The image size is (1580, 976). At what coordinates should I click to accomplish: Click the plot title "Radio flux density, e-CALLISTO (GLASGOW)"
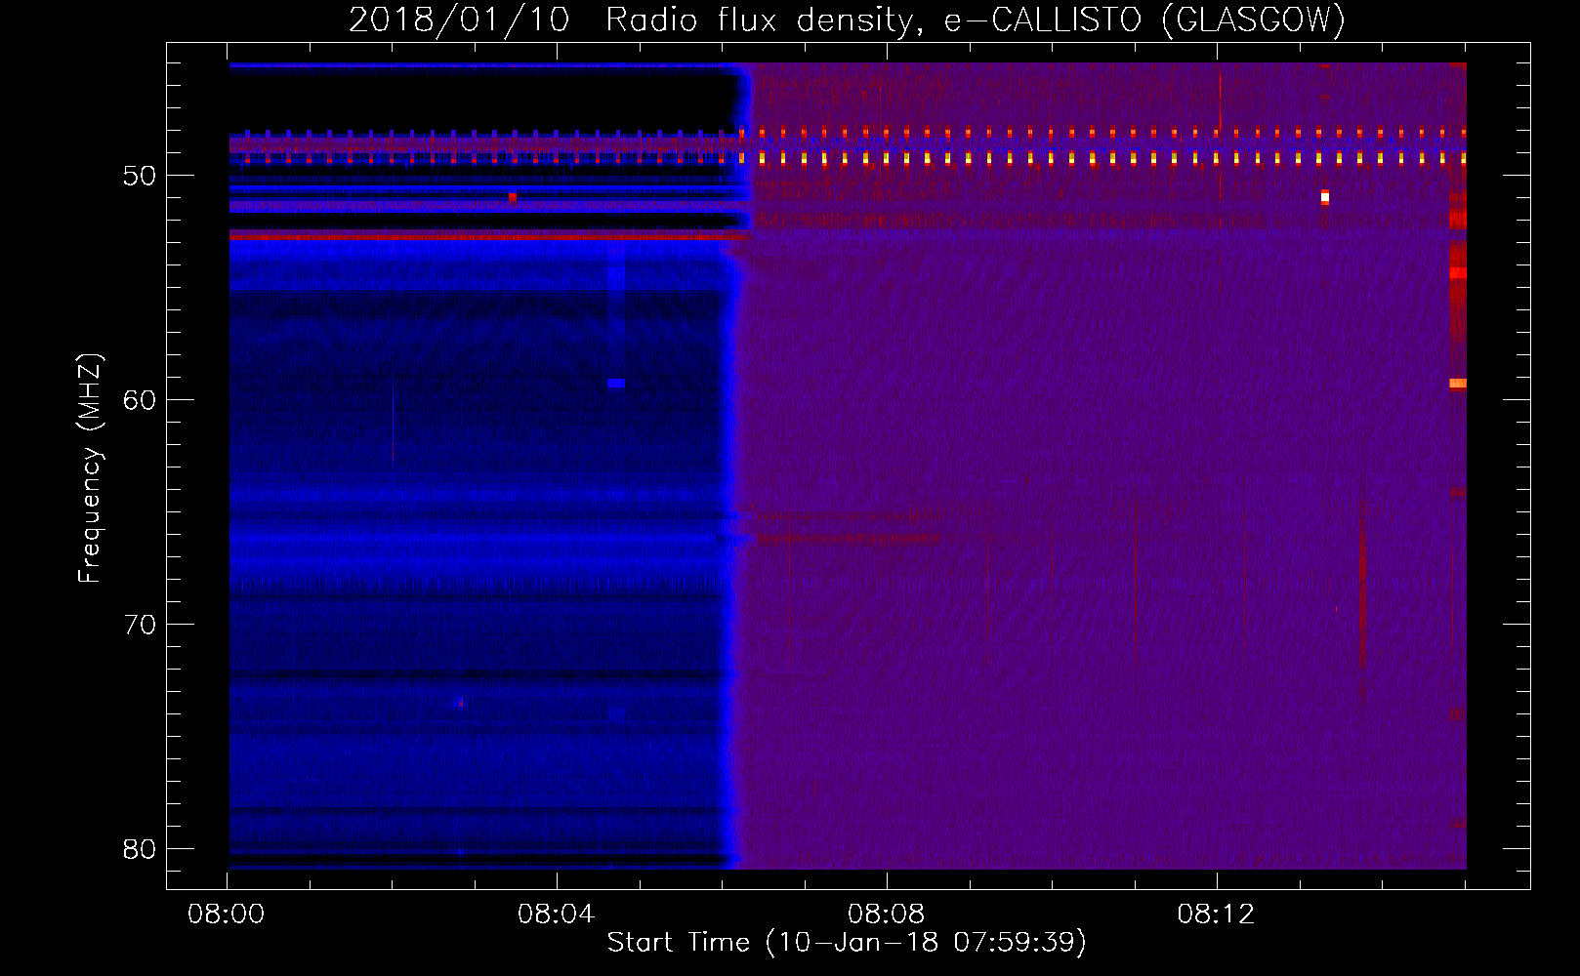[x=976, y=20]
